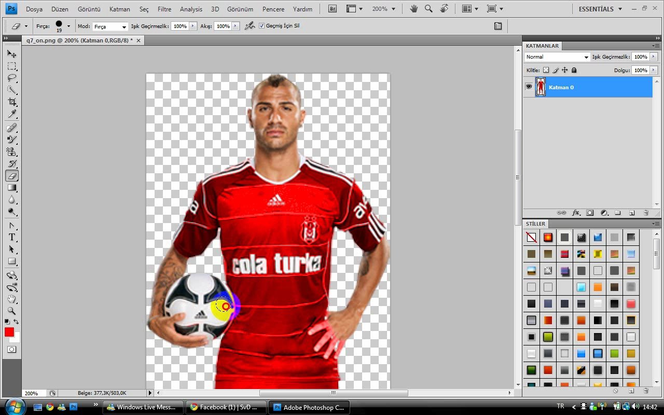This screenshot has width=664, height=415.
Task: Select the Gradient tool
Action: point(11,188)
